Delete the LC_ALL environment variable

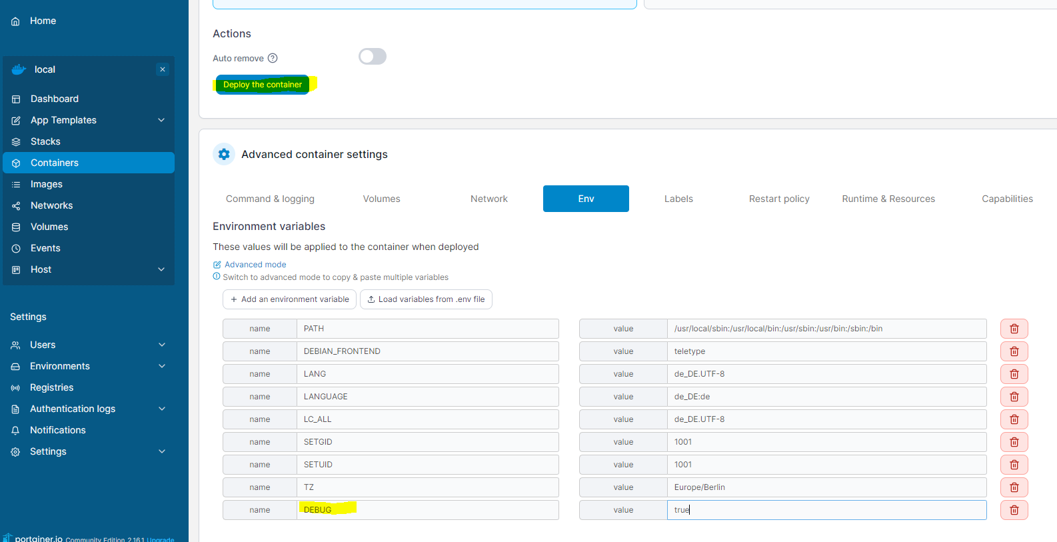[1014, 419]
